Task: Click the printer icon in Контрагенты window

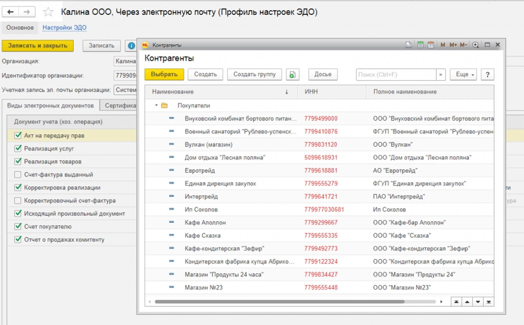Action: [409, 45]
